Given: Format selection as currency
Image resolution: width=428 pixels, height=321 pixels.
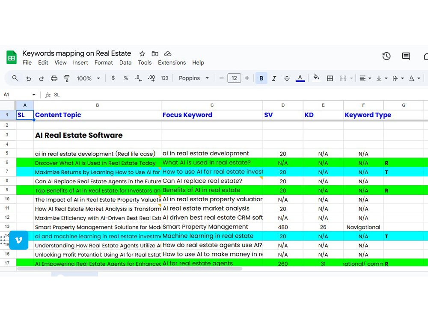Looking at the screenshot, I should click(113, 78).
